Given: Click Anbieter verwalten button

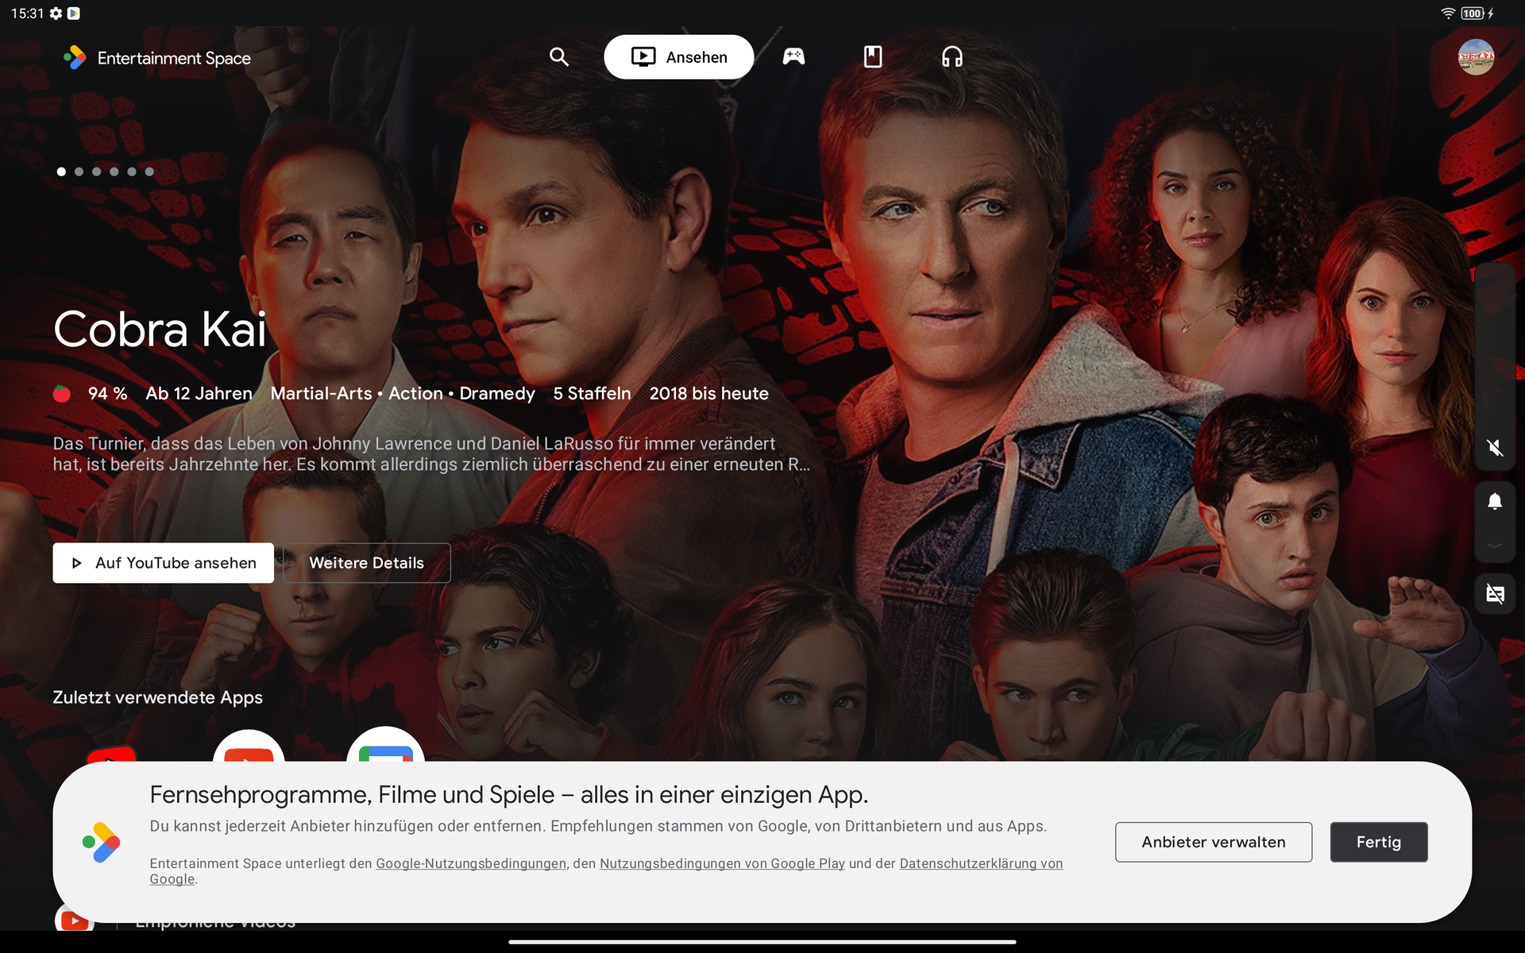Looking at the screenshot, I should 1213,842.
